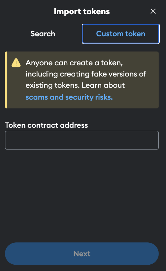Switch to the Search tab
The image size is (166, 271).
pyautogui.click(x=43, y=34)
